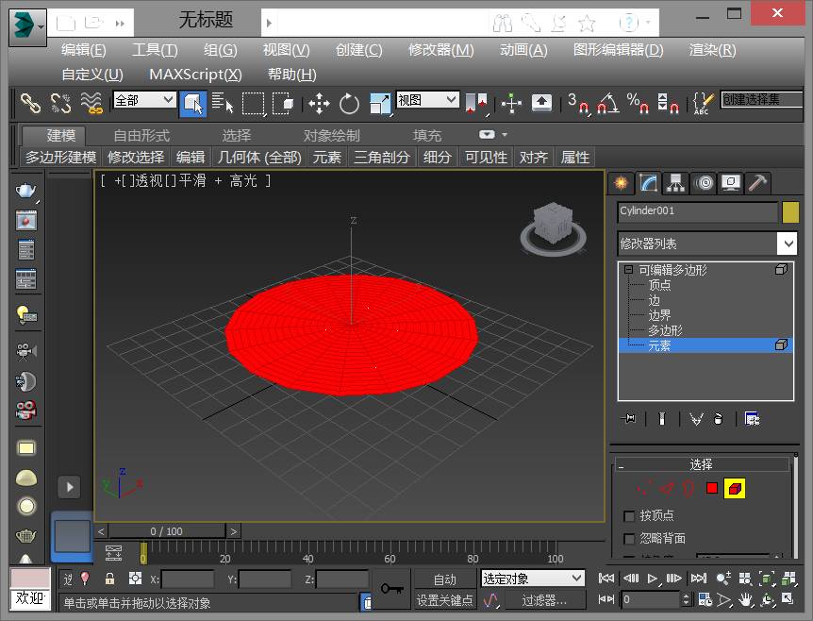Switch to the Utilities hammer tab
Screen dimensions: 813x621
pos(757,183)
